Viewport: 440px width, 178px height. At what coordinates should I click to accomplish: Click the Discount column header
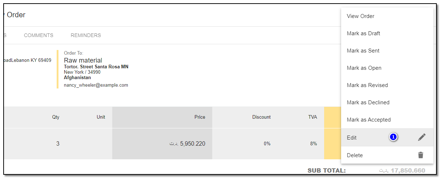point(261,117)
